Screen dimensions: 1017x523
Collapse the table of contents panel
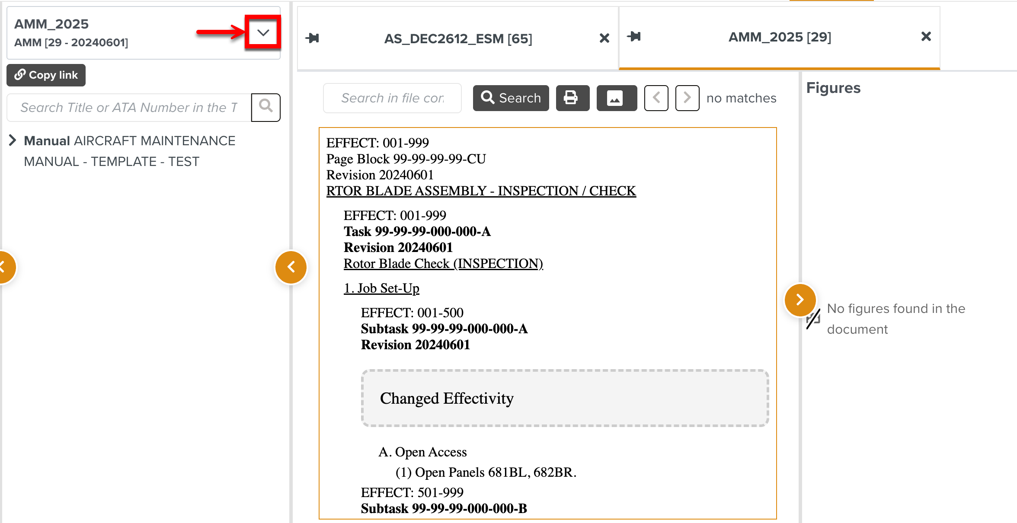[291, 267]
